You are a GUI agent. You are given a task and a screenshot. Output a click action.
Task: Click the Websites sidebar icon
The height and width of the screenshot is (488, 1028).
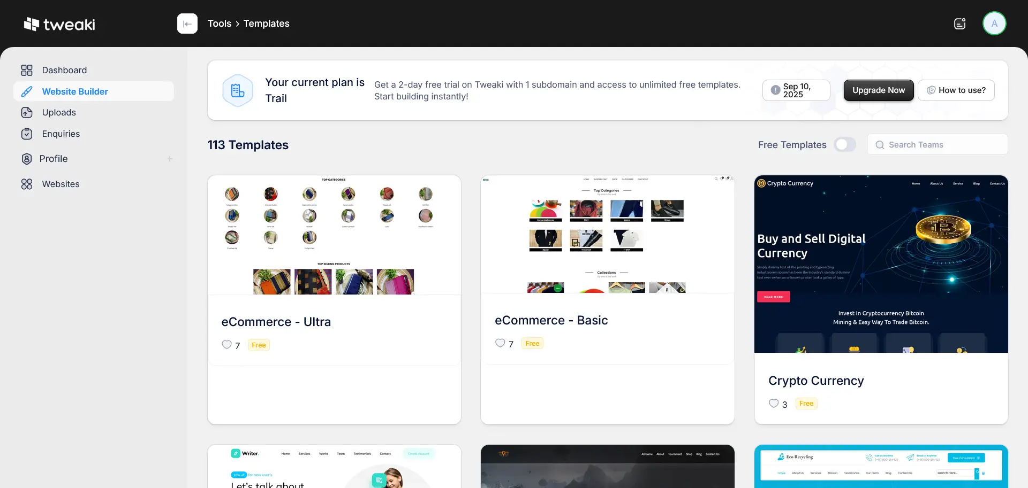point(27,183)
